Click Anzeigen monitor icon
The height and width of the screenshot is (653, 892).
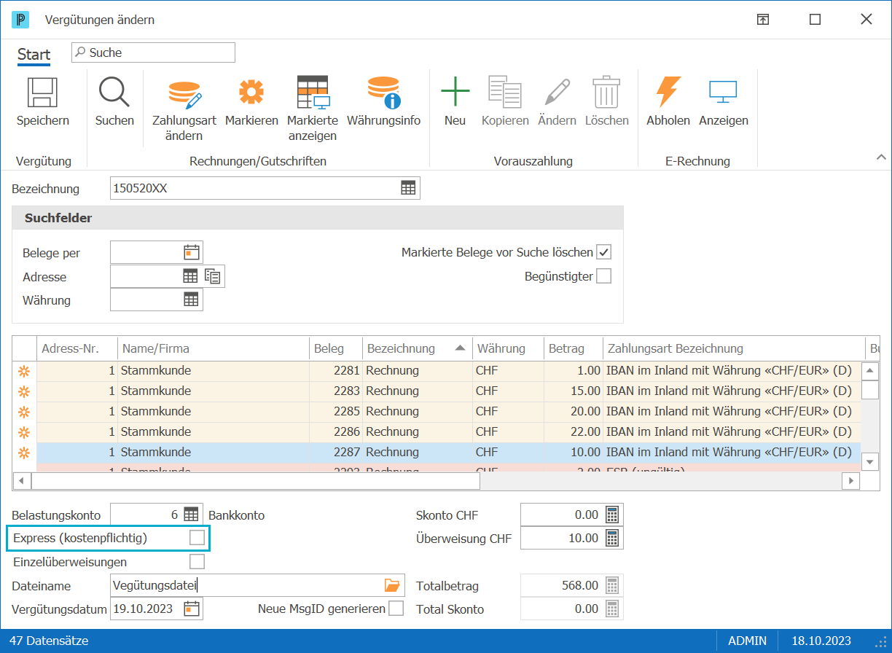click(x=723, y=93)
